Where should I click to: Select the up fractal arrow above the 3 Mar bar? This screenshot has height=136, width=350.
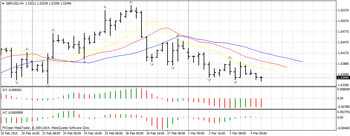point(230,58)
